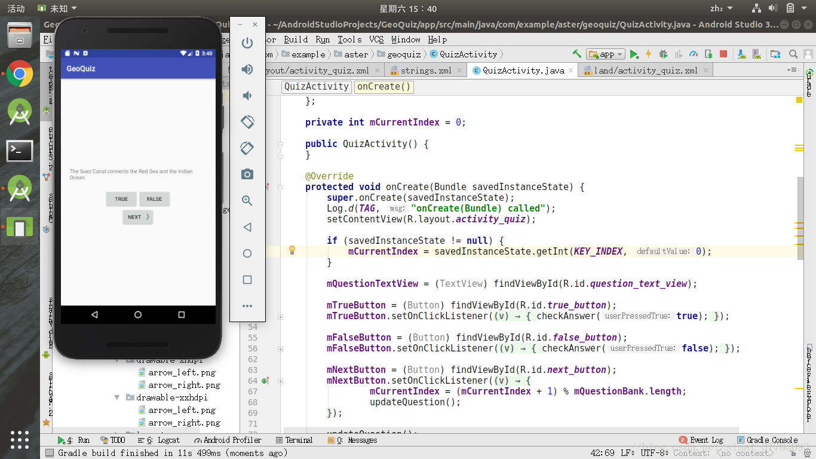Click emulator power button icon
Image resolution: width=816 pixels, height=459 pixels.
(247, 43)
